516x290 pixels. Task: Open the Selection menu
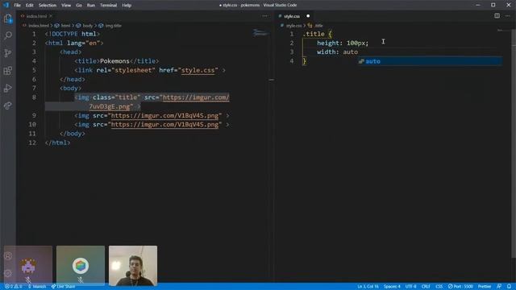tap(48, 6)
